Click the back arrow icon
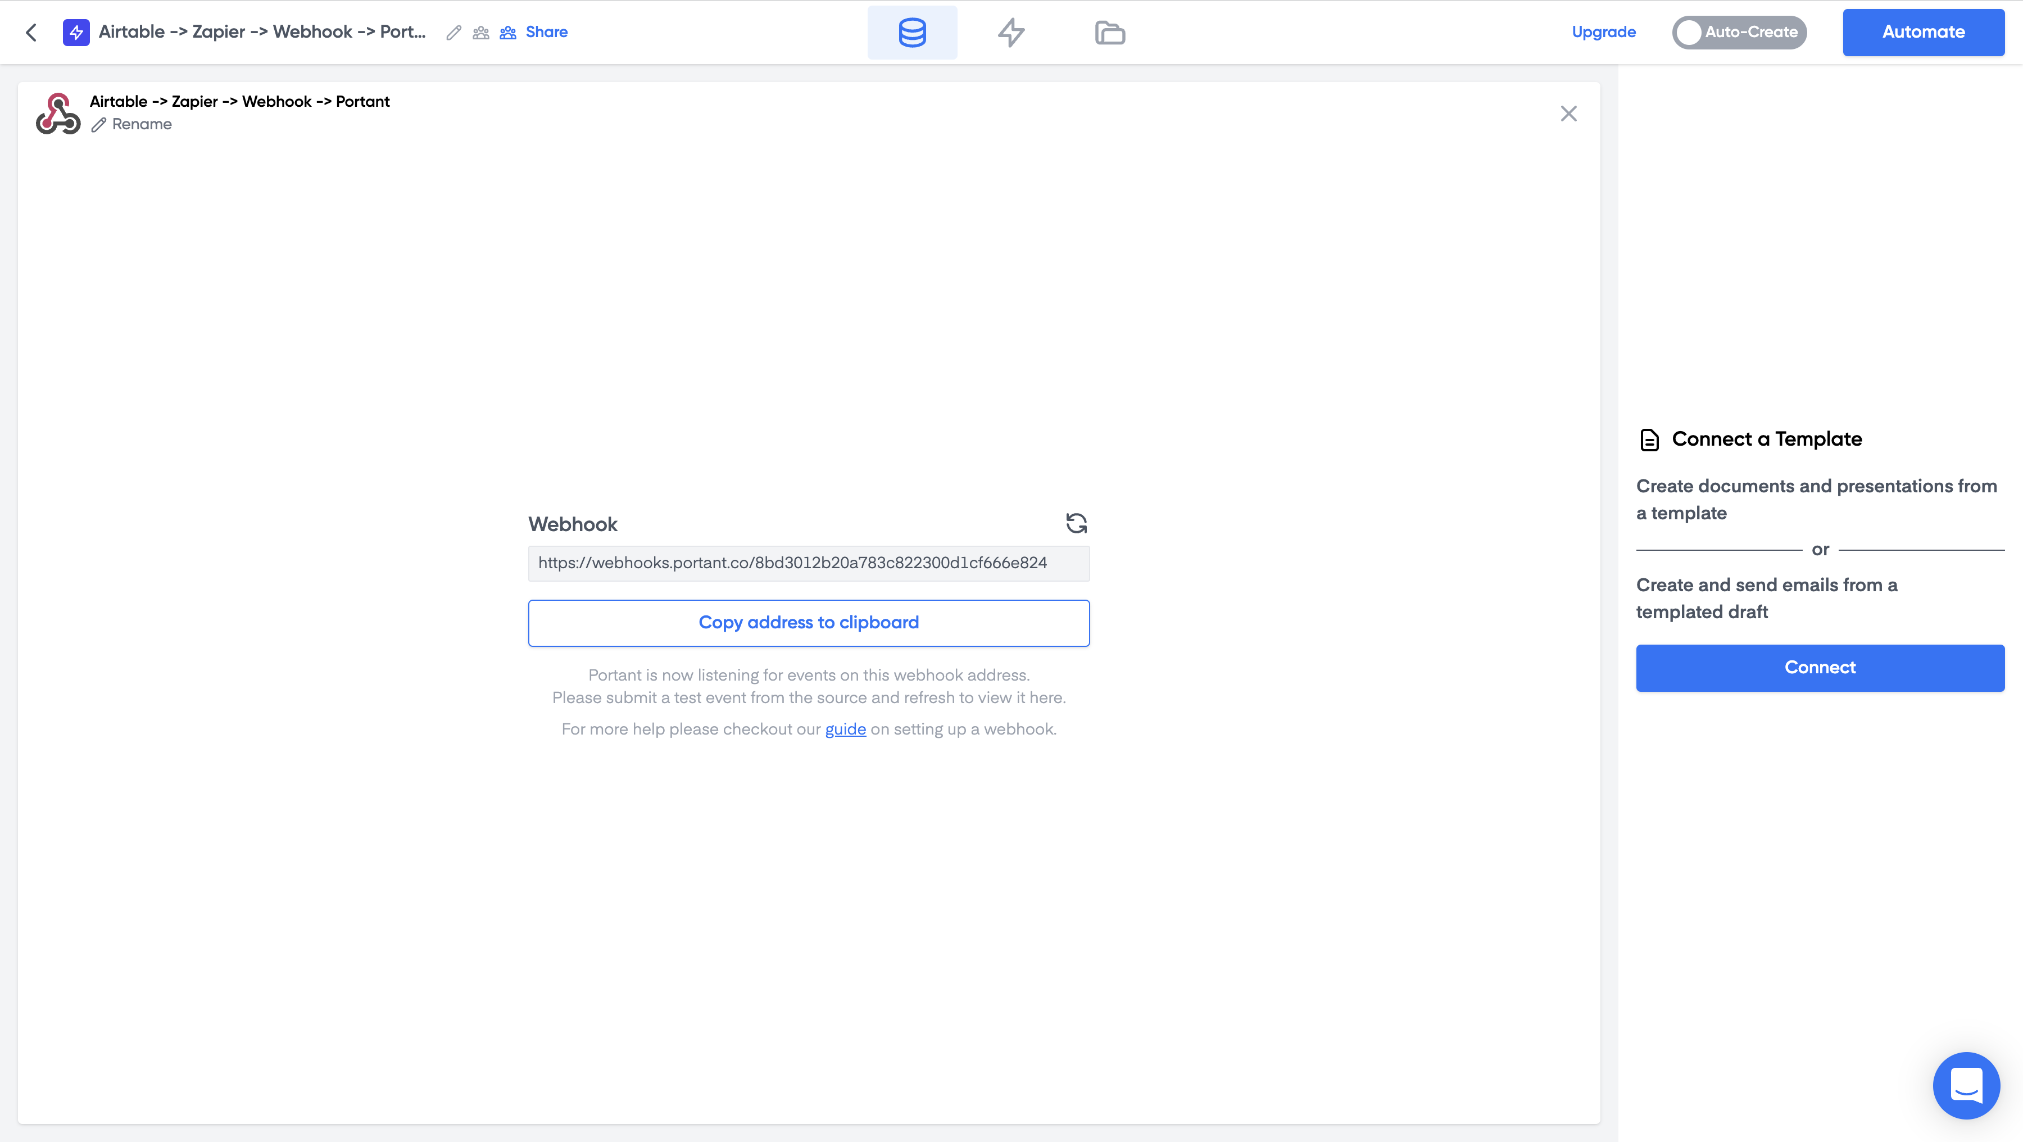 [31, 32]
